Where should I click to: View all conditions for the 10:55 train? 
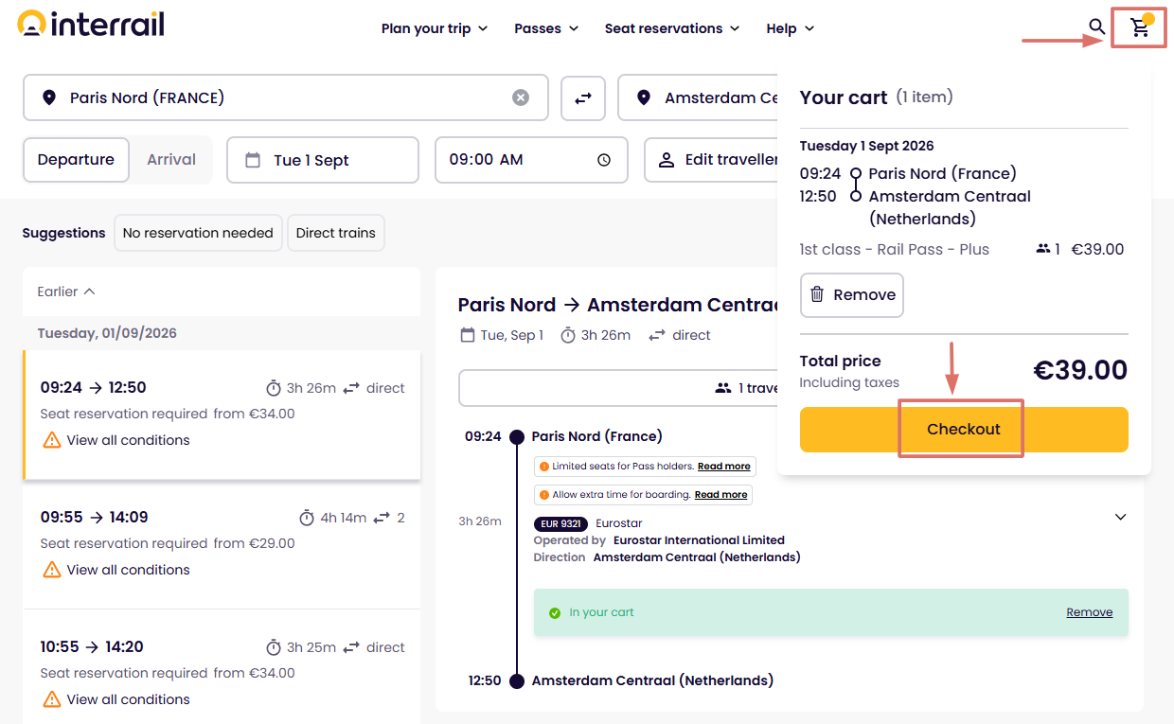[128, 699]
